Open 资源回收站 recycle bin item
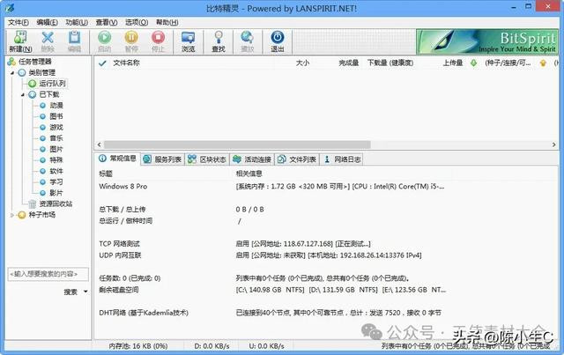Image resolution: width=564 pixels, height=355 pixels. coord(56,204)
